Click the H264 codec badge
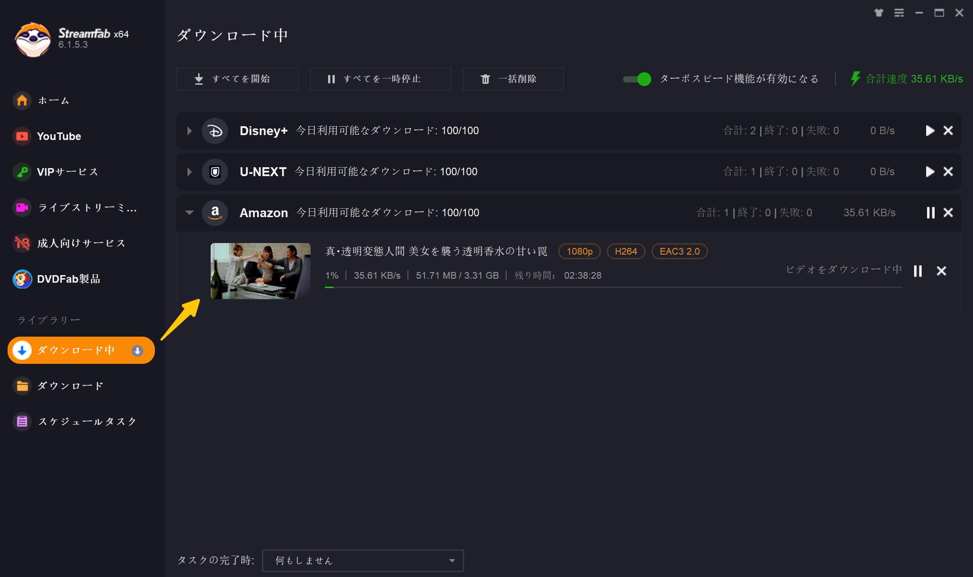 tap(626, 251)
